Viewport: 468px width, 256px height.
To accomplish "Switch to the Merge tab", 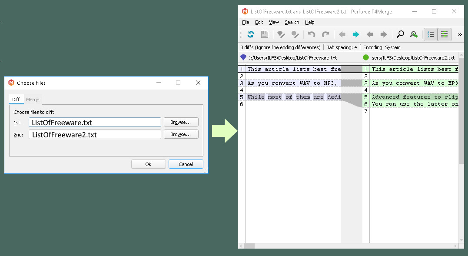I will coord(33,100).
